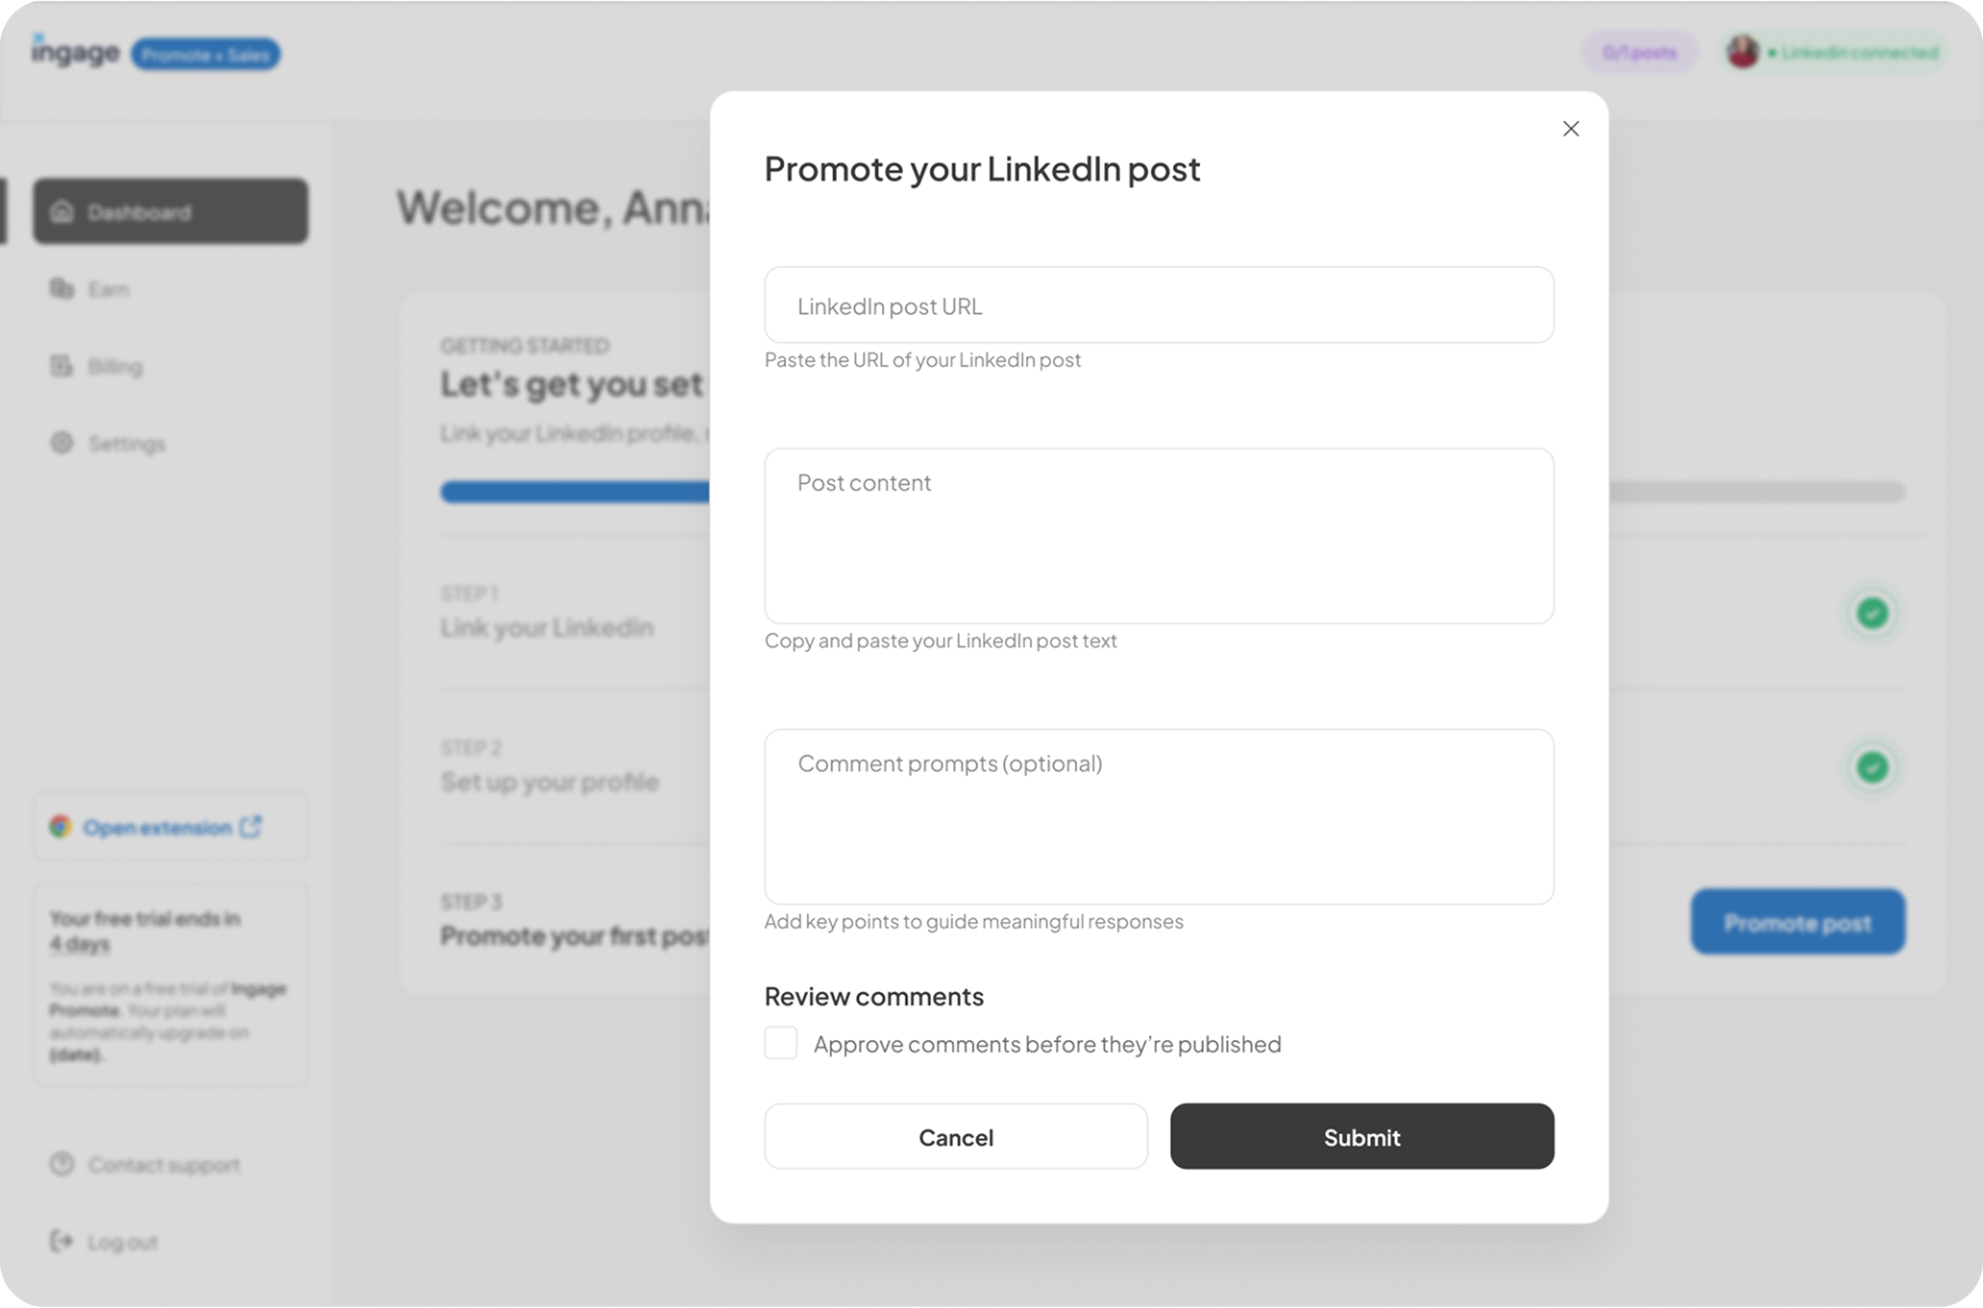Click the Contact support help icon
1983x1308 pixels.
coord(62,1164)
